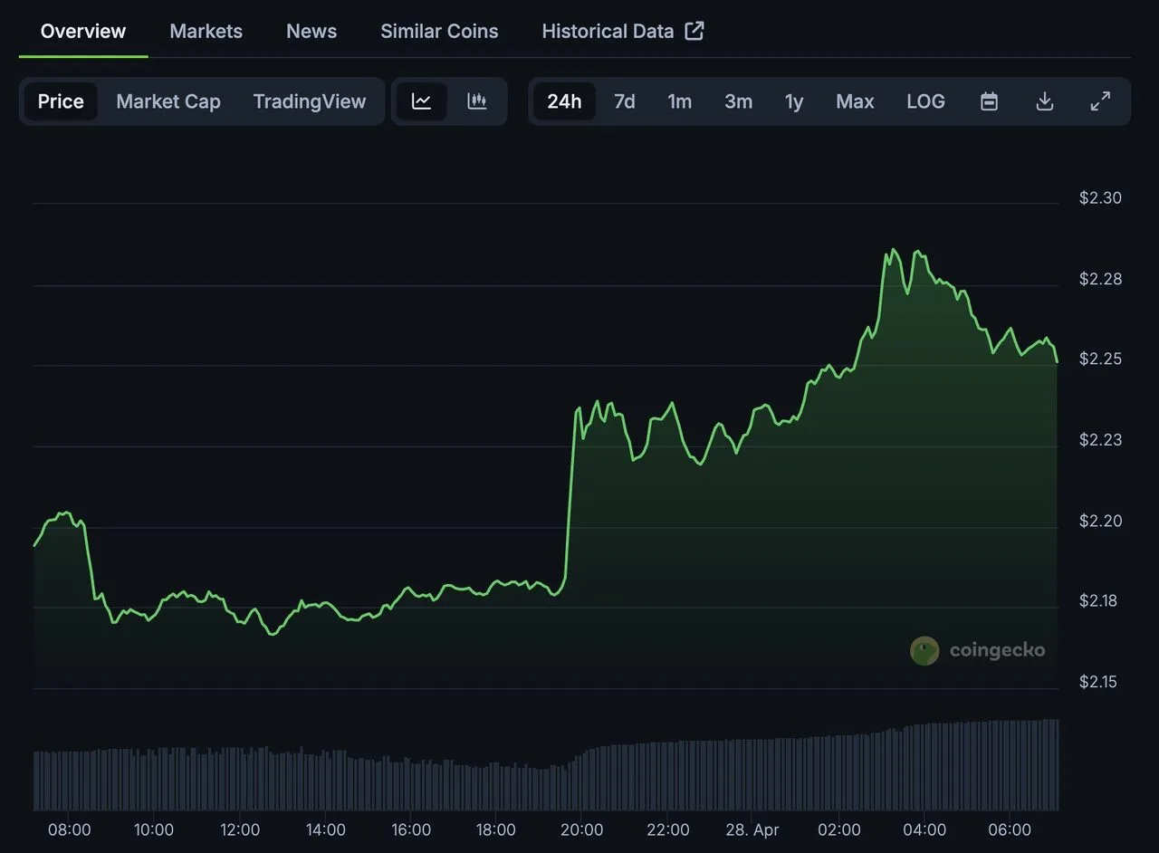Screen dimensions: 1159x853
Task: Choose the 1m time range
Action: tap(680, 101)
